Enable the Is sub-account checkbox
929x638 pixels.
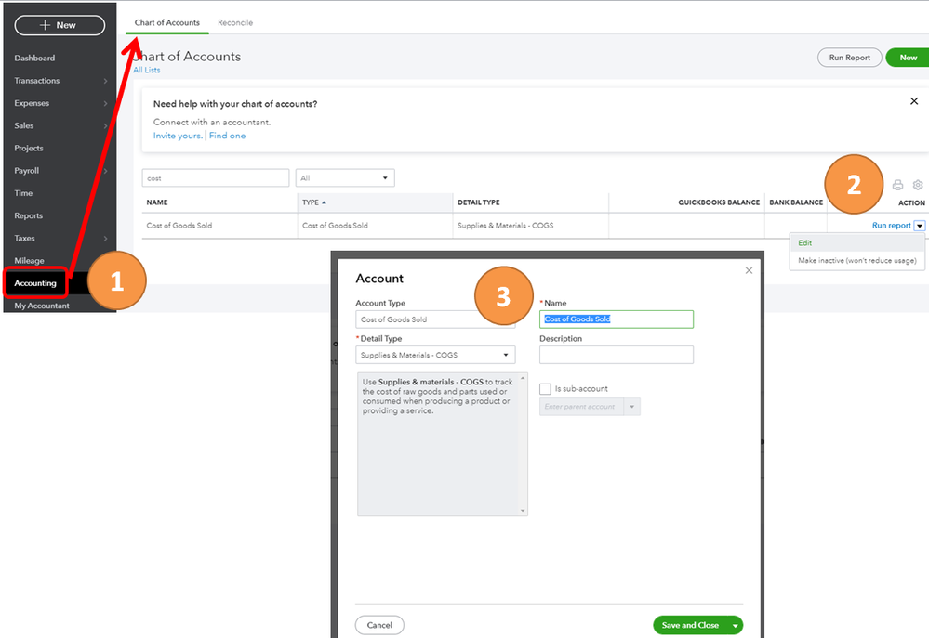click(x=546, y=389)
